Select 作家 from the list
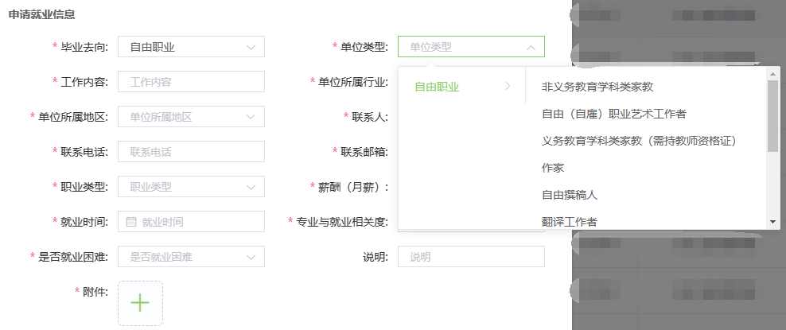The image size is (786, 330). click(x=553, y=168)
